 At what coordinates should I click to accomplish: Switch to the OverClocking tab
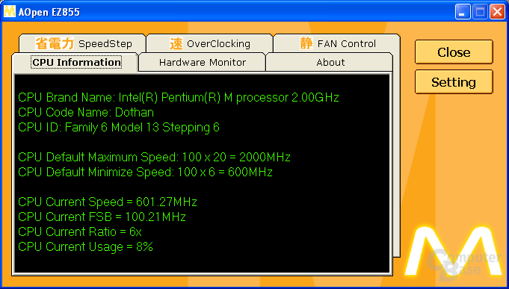pos(210,43)
